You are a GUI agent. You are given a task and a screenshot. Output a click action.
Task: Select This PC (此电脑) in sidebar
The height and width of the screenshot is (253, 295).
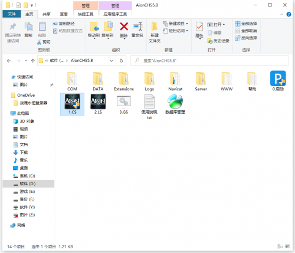click(x=20, y=113)
